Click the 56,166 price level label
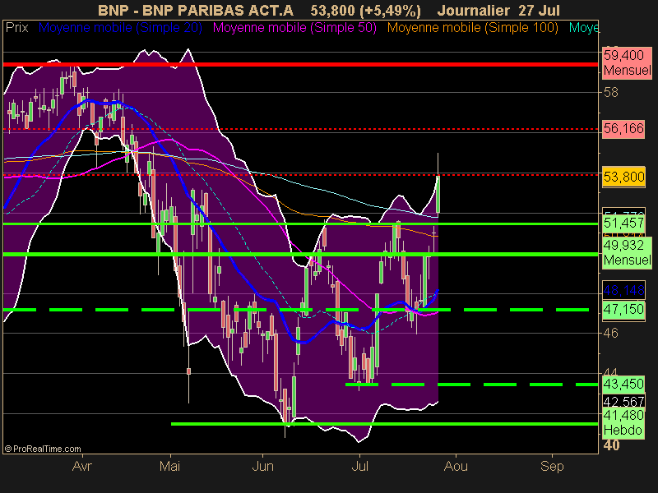 click(623, 128)
